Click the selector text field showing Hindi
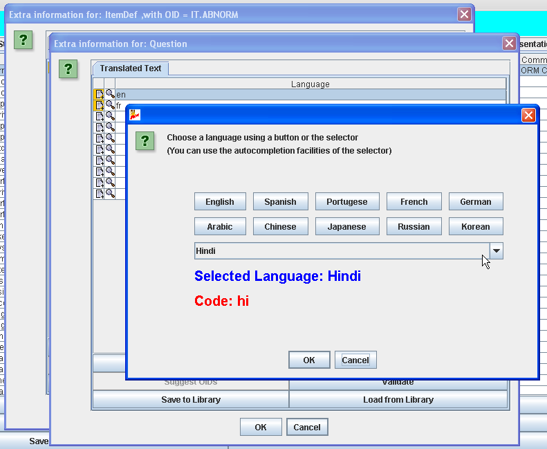 (x=342, y=251)
